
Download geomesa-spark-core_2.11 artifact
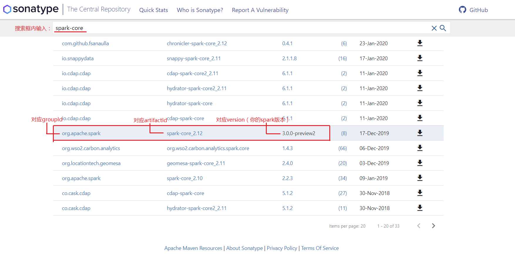point(420,163)
